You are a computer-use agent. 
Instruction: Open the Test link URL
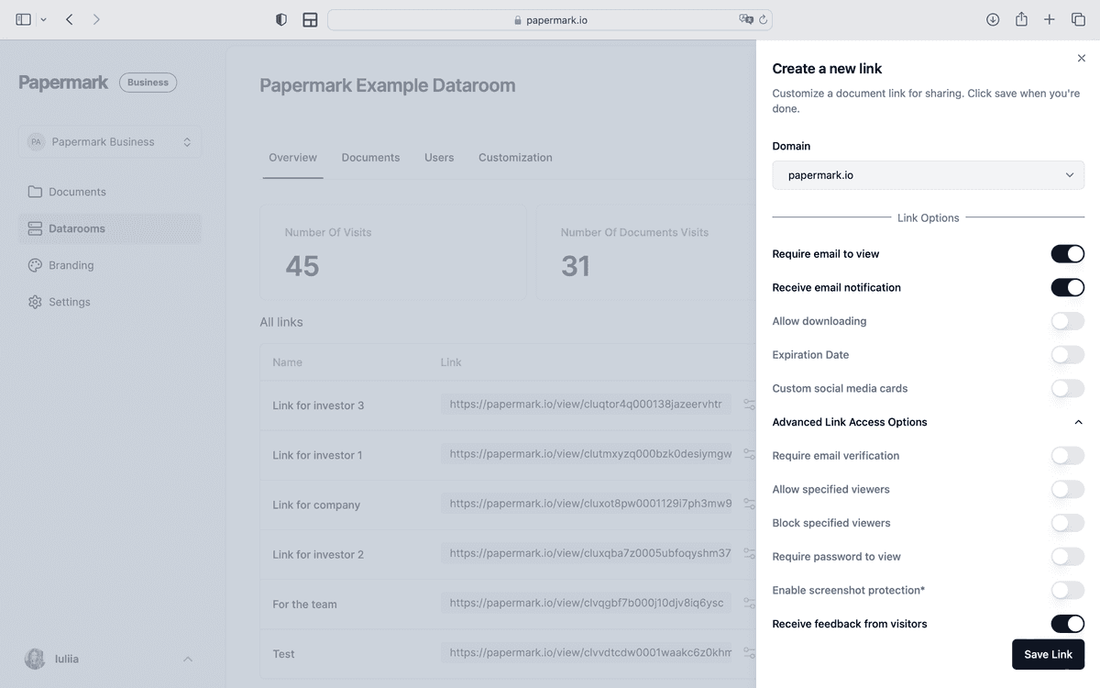[x=587, y=653]
